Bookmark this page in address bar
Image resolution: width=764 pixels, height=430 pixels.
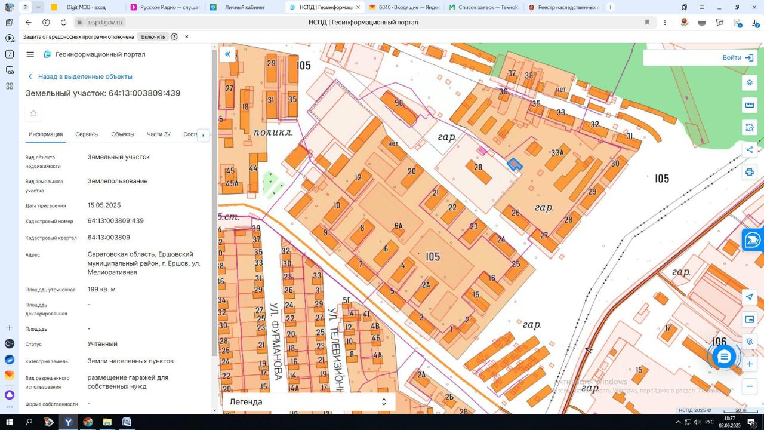pyautogui.click(x=647, y=22)
